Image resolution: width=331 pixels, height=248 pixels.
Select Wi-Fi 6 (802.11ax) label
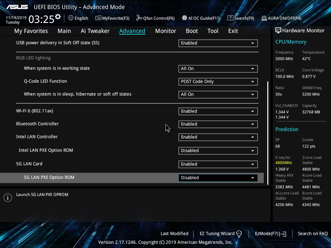tap(35, 111)
